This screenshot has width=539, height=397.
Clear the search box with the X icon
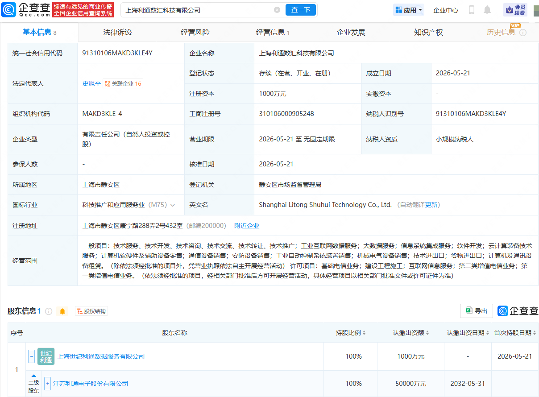click(x=277, y=10)
